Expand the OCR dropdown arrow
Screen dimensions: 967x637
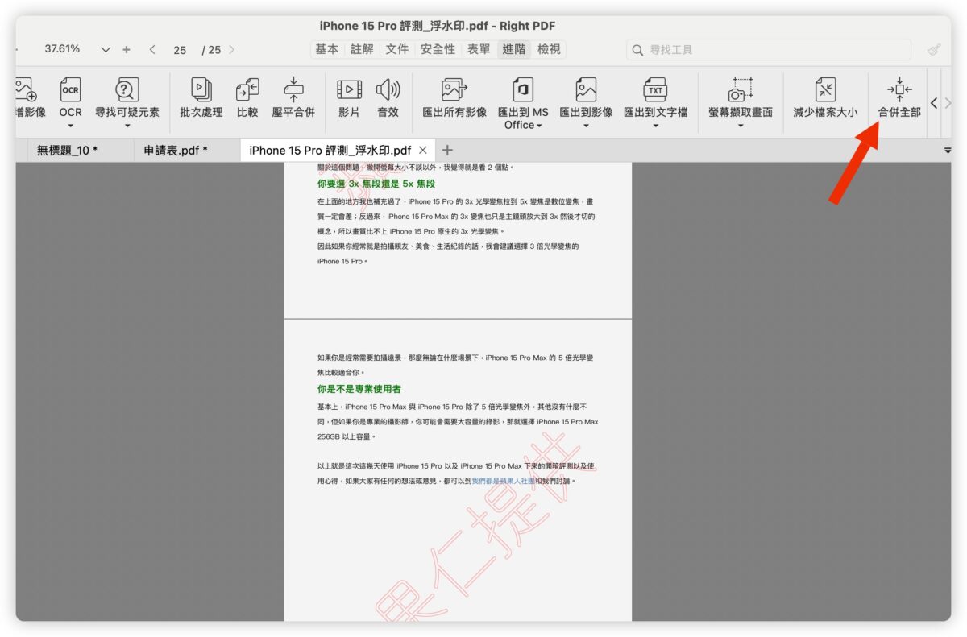click(x=70, y=126)
